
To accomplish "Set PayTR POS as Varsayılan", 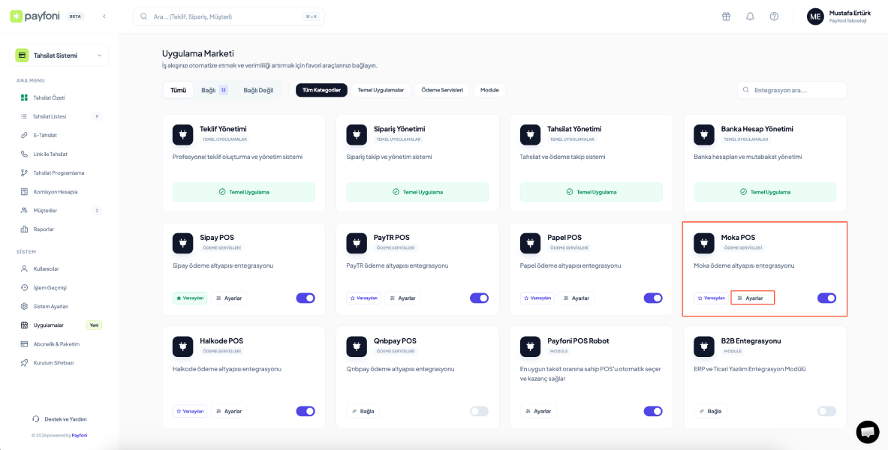I will (x=364, y=298).
